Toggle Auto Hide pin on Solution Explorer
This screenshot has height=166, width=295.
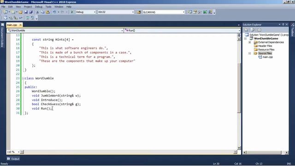click(x=283, y=24)
